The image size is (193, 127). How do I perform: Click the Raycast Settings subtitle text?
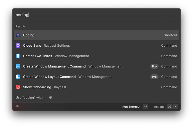point(57,46)
